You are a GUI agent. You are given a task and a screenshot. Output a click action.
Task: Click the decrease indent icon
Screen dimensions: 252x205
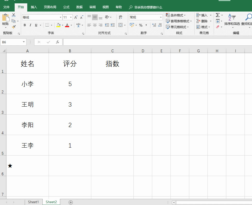(x=107, y=25)
